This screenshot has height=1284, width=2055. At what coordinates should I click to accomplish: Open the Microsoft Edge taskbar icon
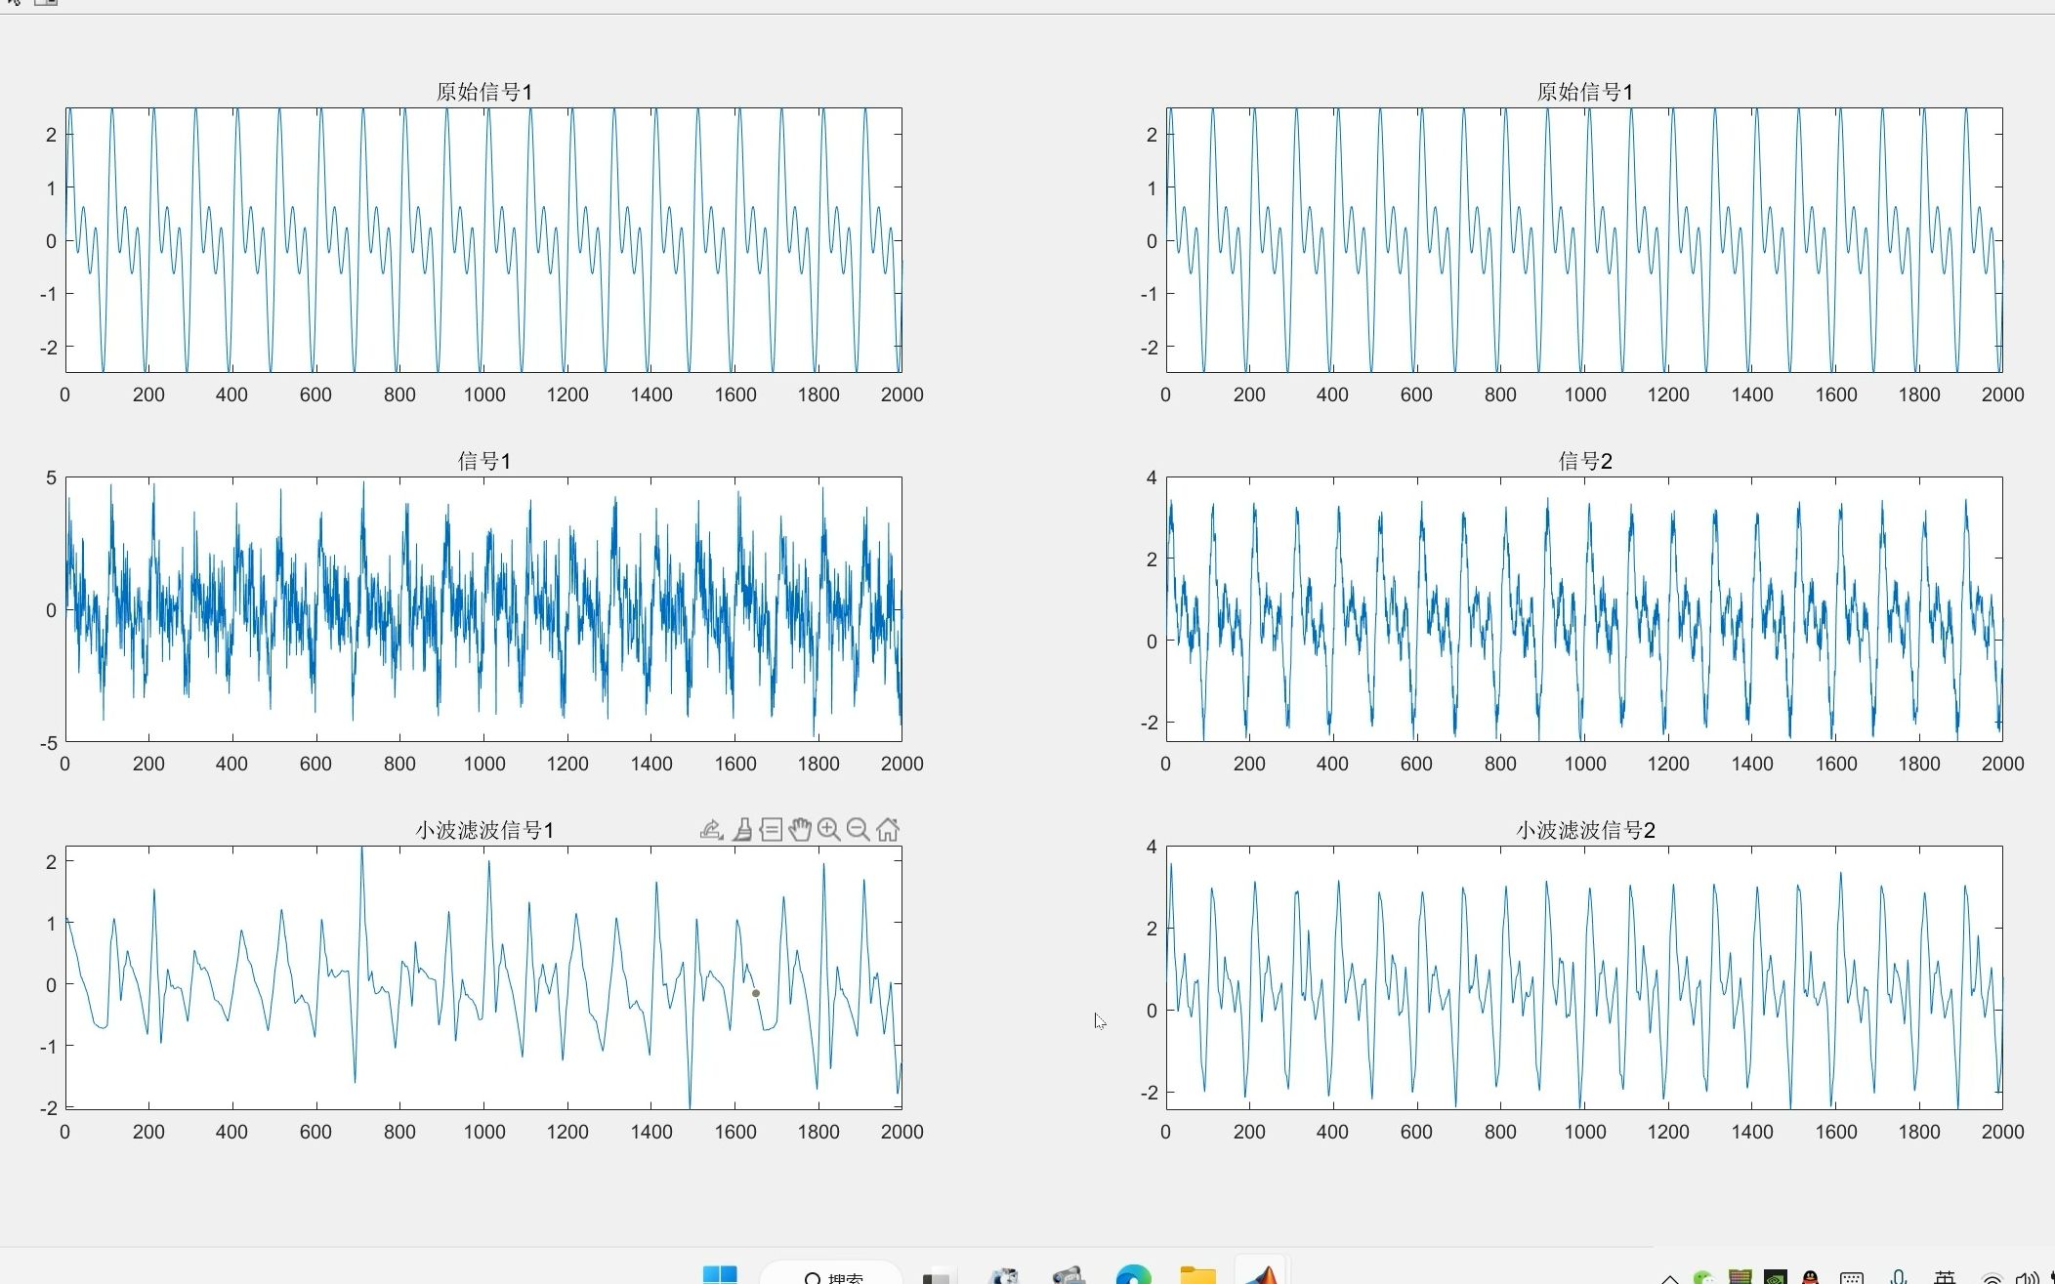[x=1133, y=1275]
